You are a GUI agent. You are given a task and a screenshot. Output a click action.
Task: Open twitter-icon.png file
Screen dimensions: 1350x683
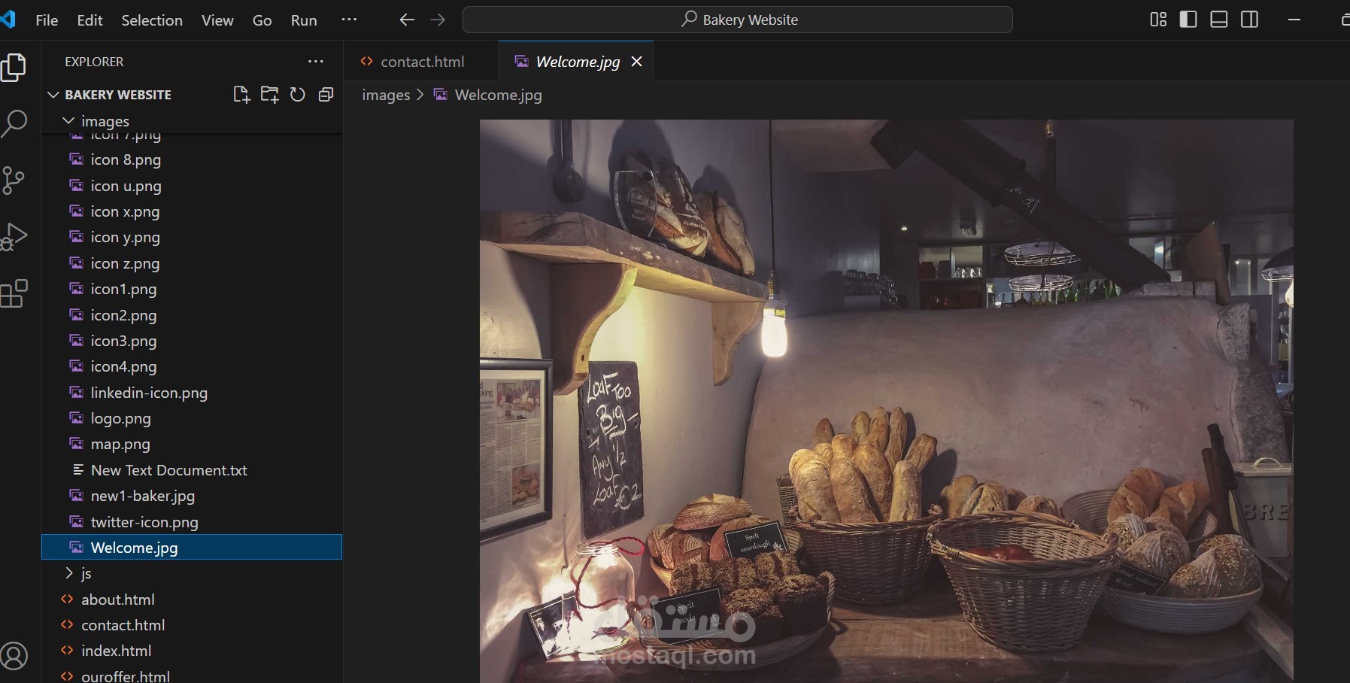(192, 522)
